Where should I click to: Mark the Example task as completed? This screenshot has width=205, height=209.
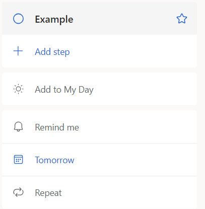pyautogui.click(x=18, y=19)
